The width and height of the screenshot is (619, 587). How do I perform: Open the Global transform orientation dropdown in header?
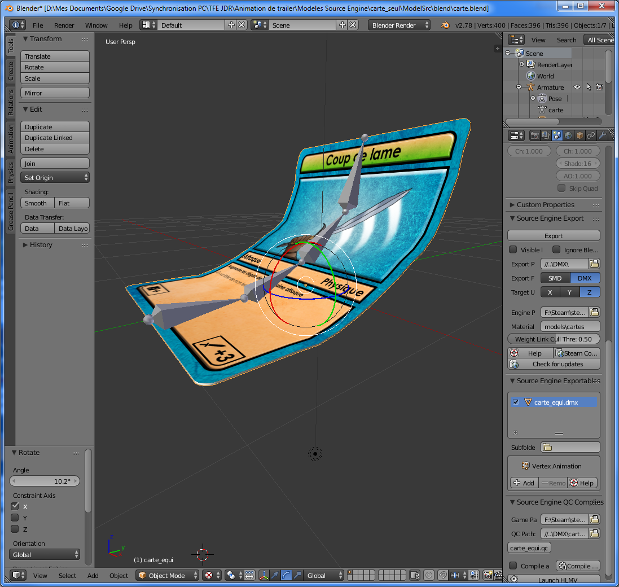(x=323, y=575)
